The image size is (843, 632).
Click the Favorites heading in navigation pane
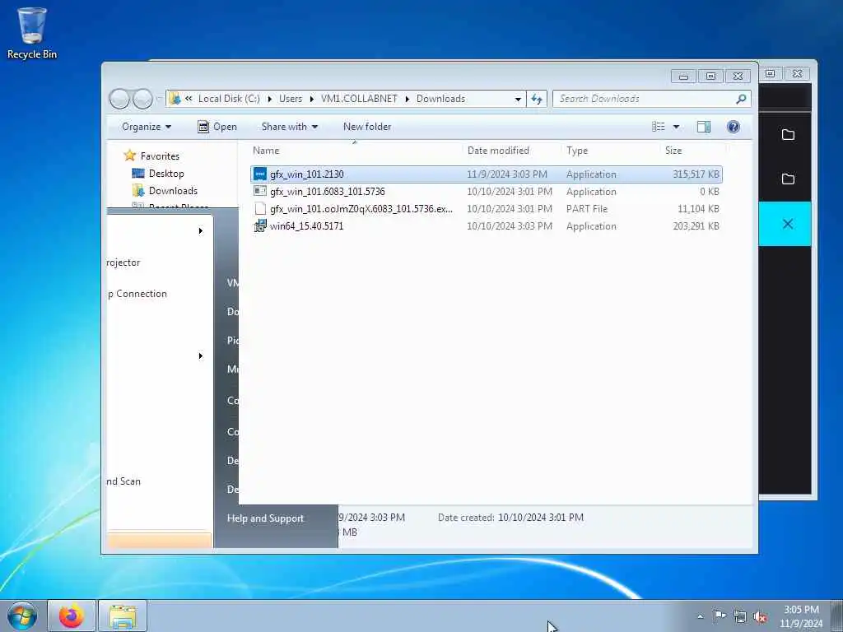161,156
